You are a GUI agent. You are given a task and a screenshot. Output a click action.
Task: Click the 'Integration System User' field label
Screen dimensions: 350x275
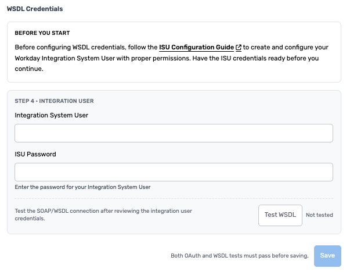[52, 115]
